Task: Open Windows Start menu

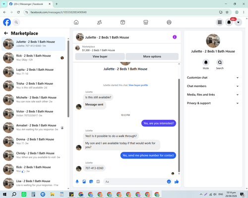Action: (x=4, y=195)
